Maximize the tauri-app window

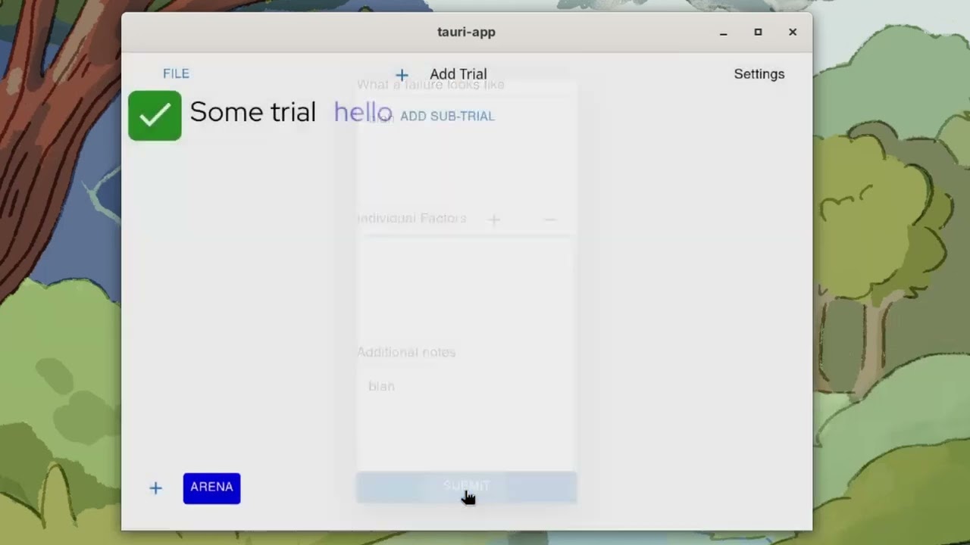coord(758,32)
